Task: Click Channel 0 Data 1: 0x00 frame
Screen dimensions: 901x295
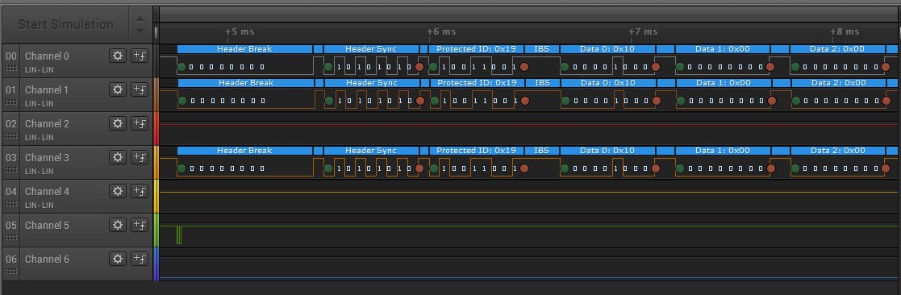Action: (x=723, y=49)
